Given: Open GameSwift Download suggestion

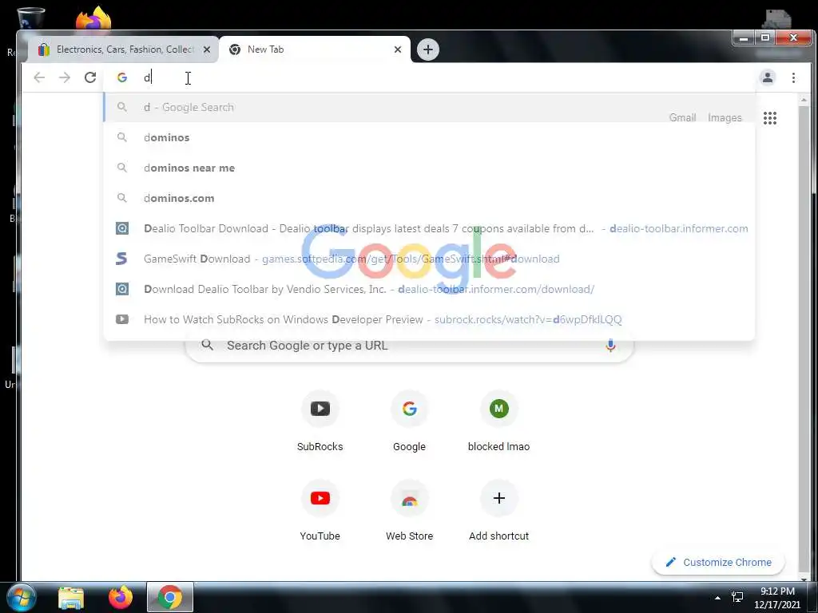Looking at the screenshot, I should coord(429,259).
